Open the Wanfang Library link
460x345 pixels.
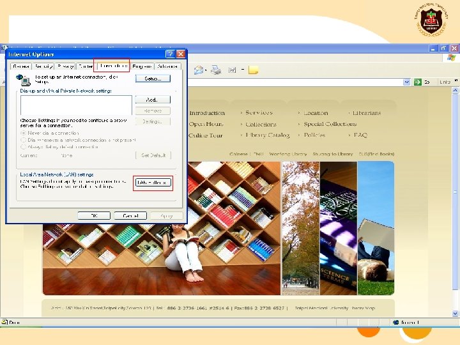287,154
